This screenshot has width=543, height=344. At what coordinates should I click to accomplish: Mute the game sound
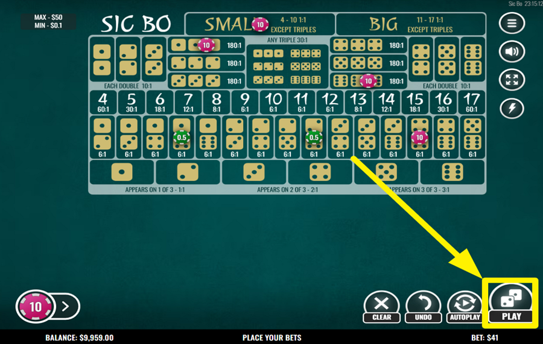[512, 52]
